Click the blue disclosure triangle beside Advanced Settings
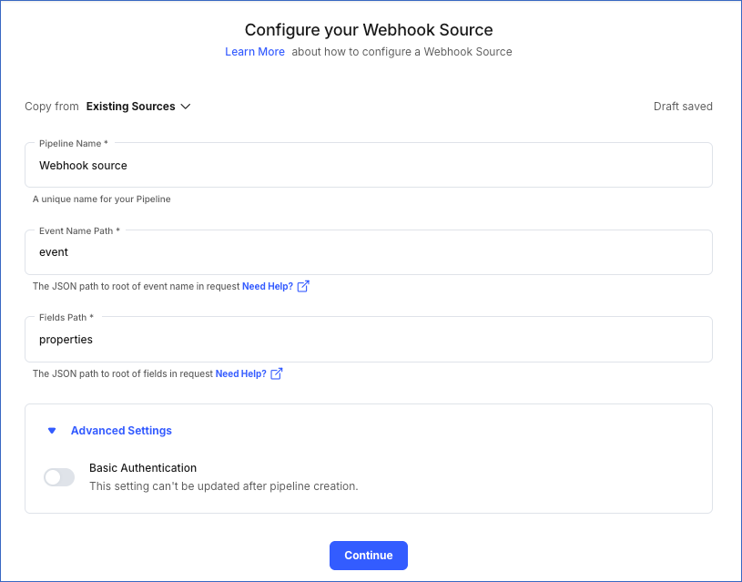This screenshot has width=742, height=582. 51,430
